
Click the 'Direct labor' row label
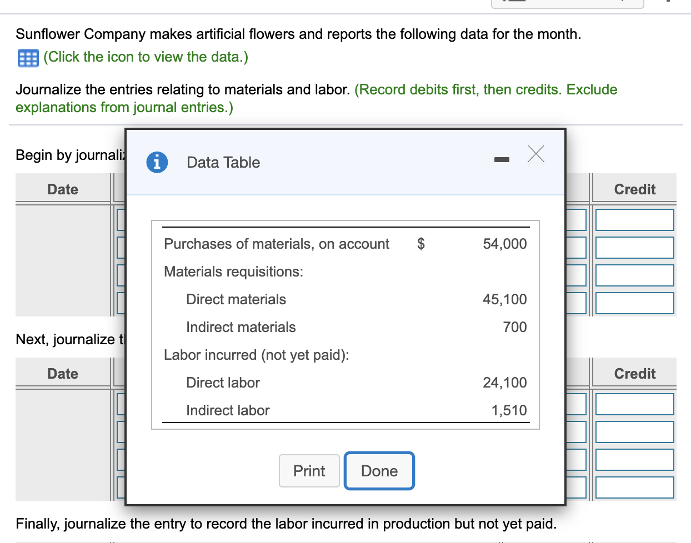(223, 383)
